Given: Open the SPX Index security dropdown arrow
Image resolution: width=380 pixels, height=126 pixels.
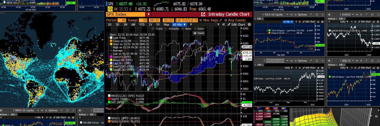Looking at the screenshot, I should [149, 14].
